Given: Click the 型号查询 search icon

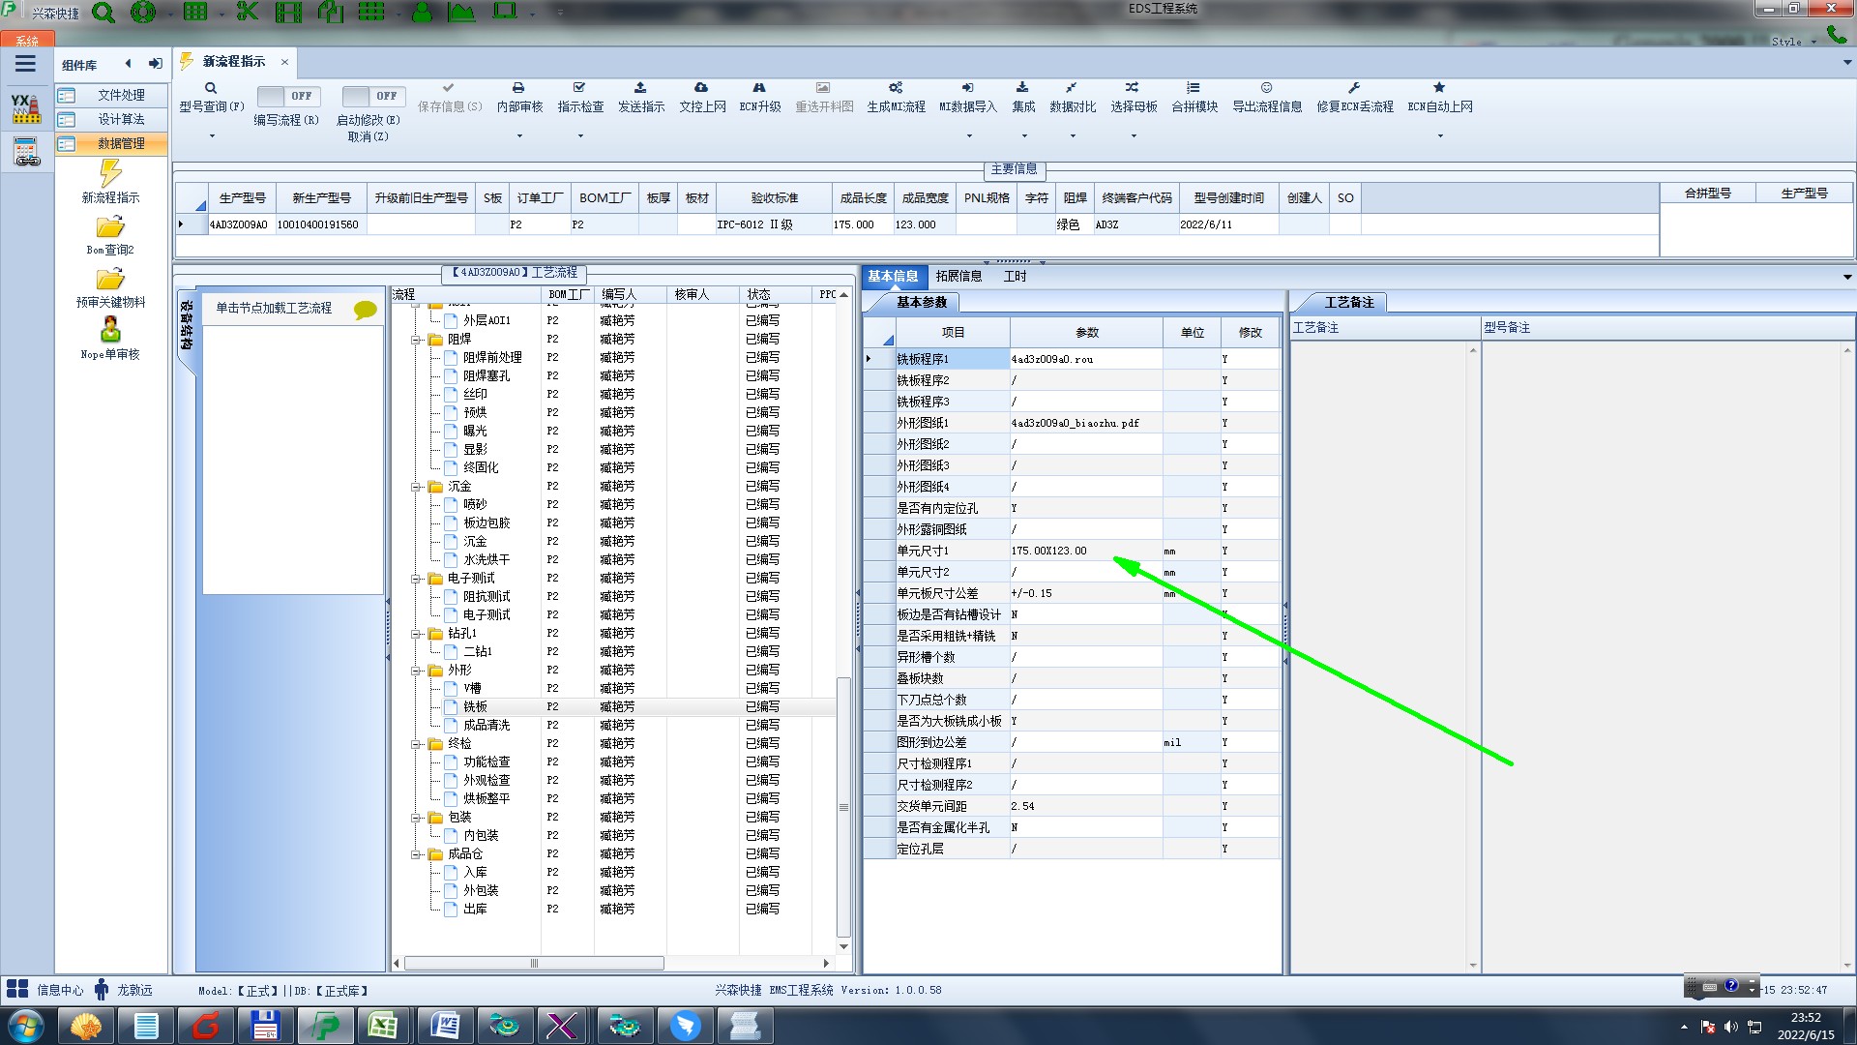Looking at the screenshot, I should (x=211, y=88).
